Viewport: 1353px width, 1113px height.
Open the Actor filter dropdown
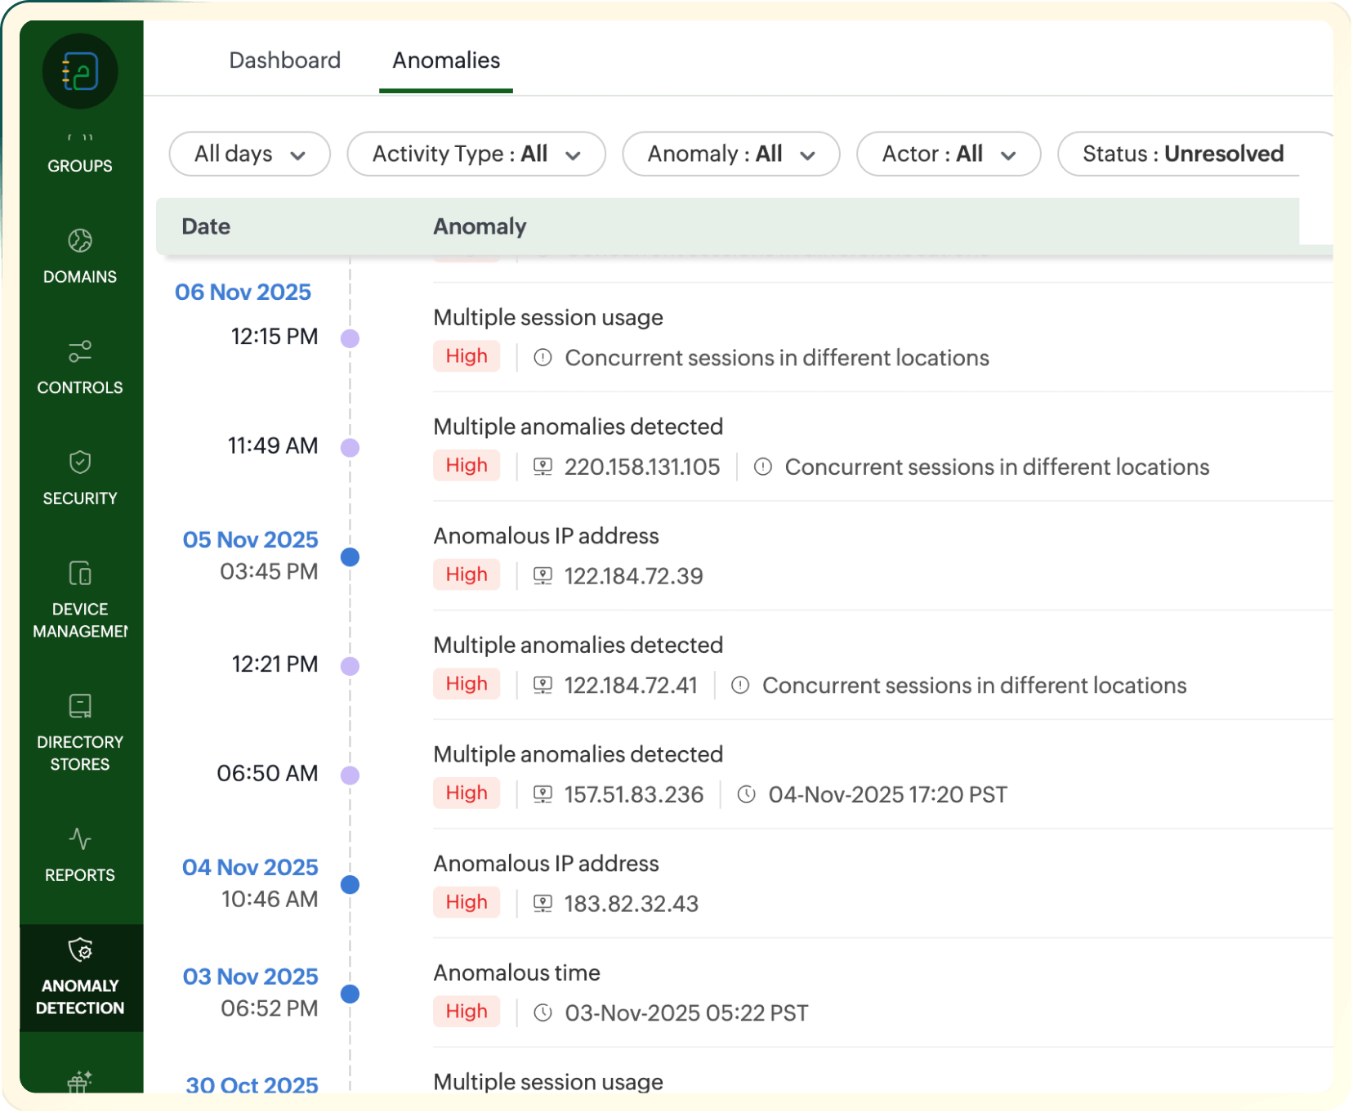coord(948,154)
